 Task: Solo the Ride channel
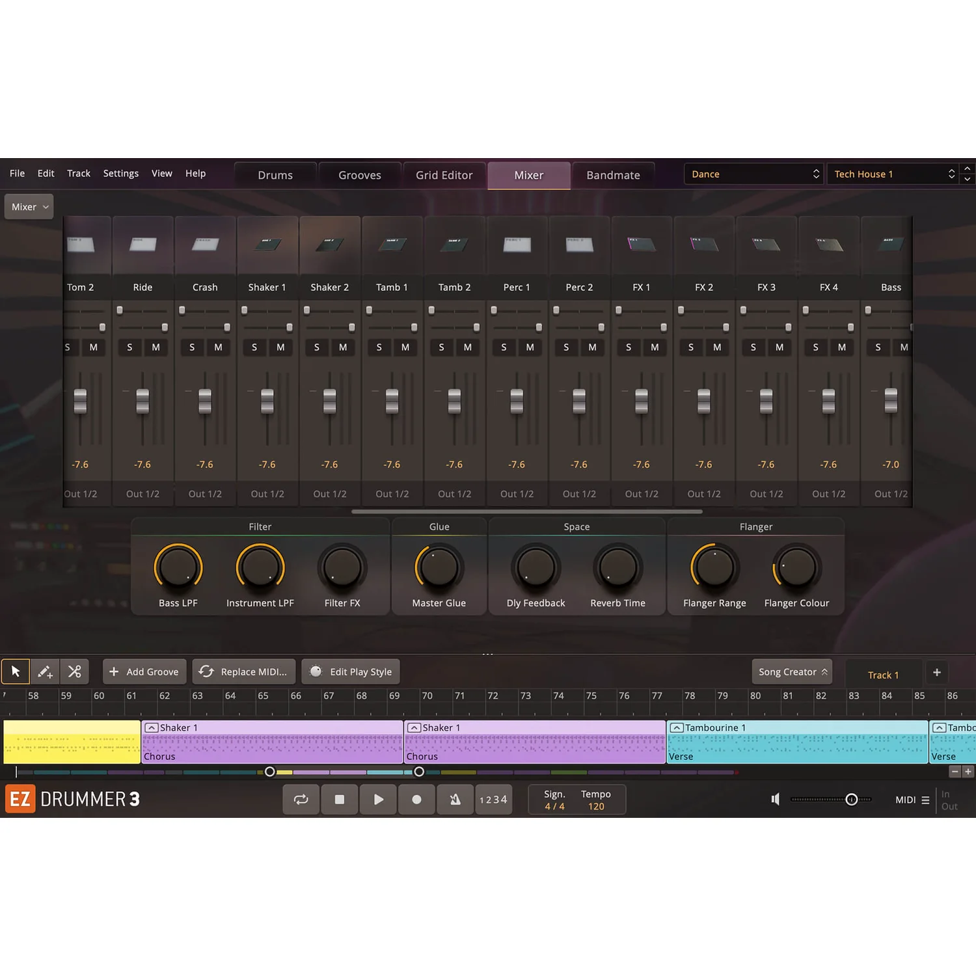click(x=129, y=347)
